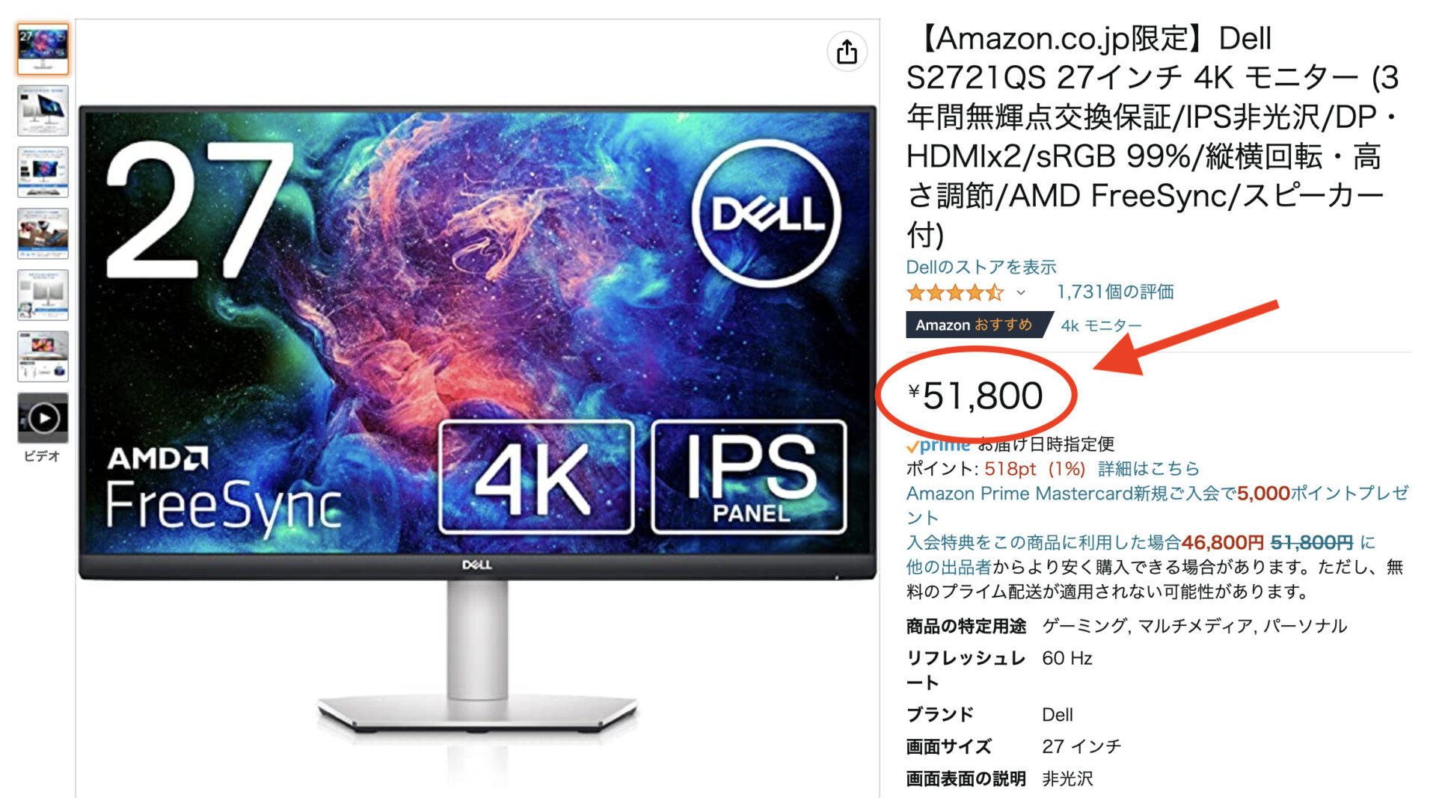Image resolution: width=1436 pixels, height=798 pixels.
Task: Play the product video thumbnail
Action: pos(43,418)
